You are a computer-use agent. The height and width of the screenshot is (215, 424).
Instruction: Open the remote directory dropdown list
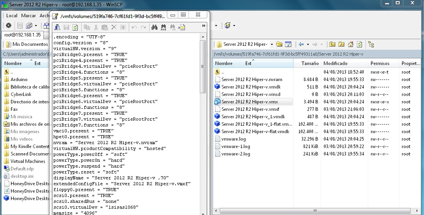tap(271, 44)
